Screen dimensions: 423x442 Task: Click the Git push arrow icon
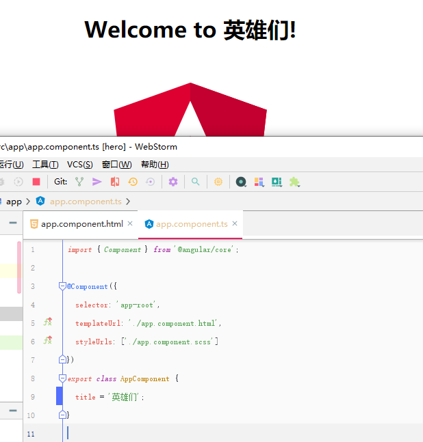point(97,182)
